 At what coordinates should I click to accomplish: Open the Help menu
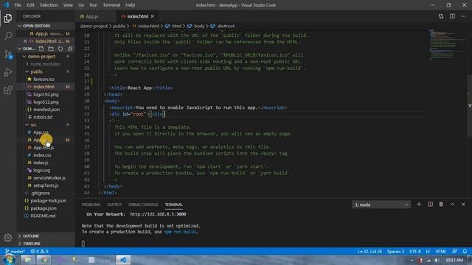[x=130, y=5]
